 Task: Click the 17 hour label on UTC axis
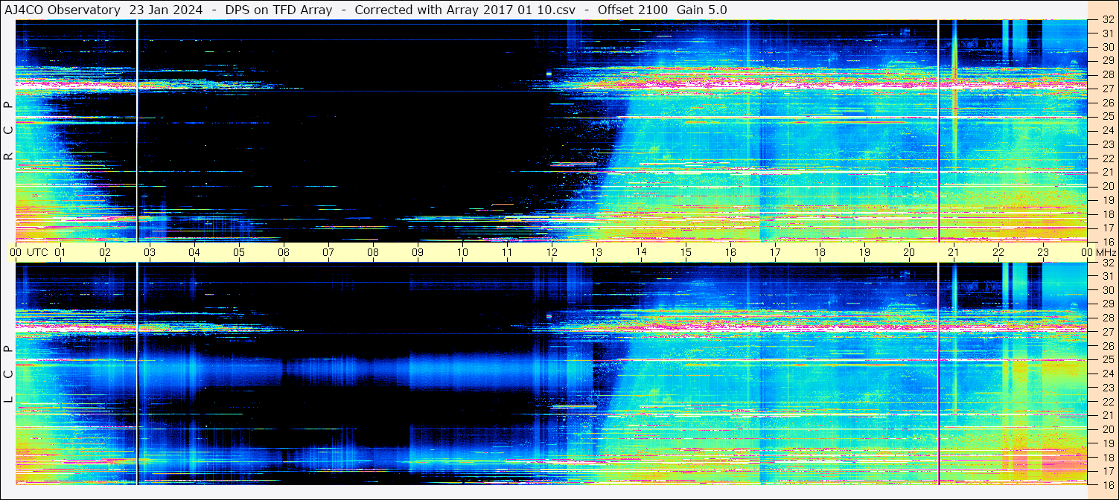click(x=774, y=252)
